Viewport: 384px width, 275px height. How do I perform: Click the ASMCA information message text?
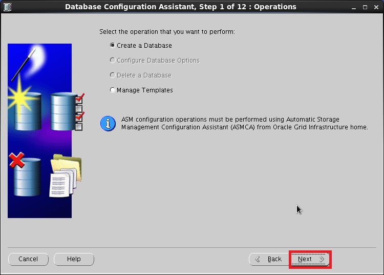pos(244,123)
